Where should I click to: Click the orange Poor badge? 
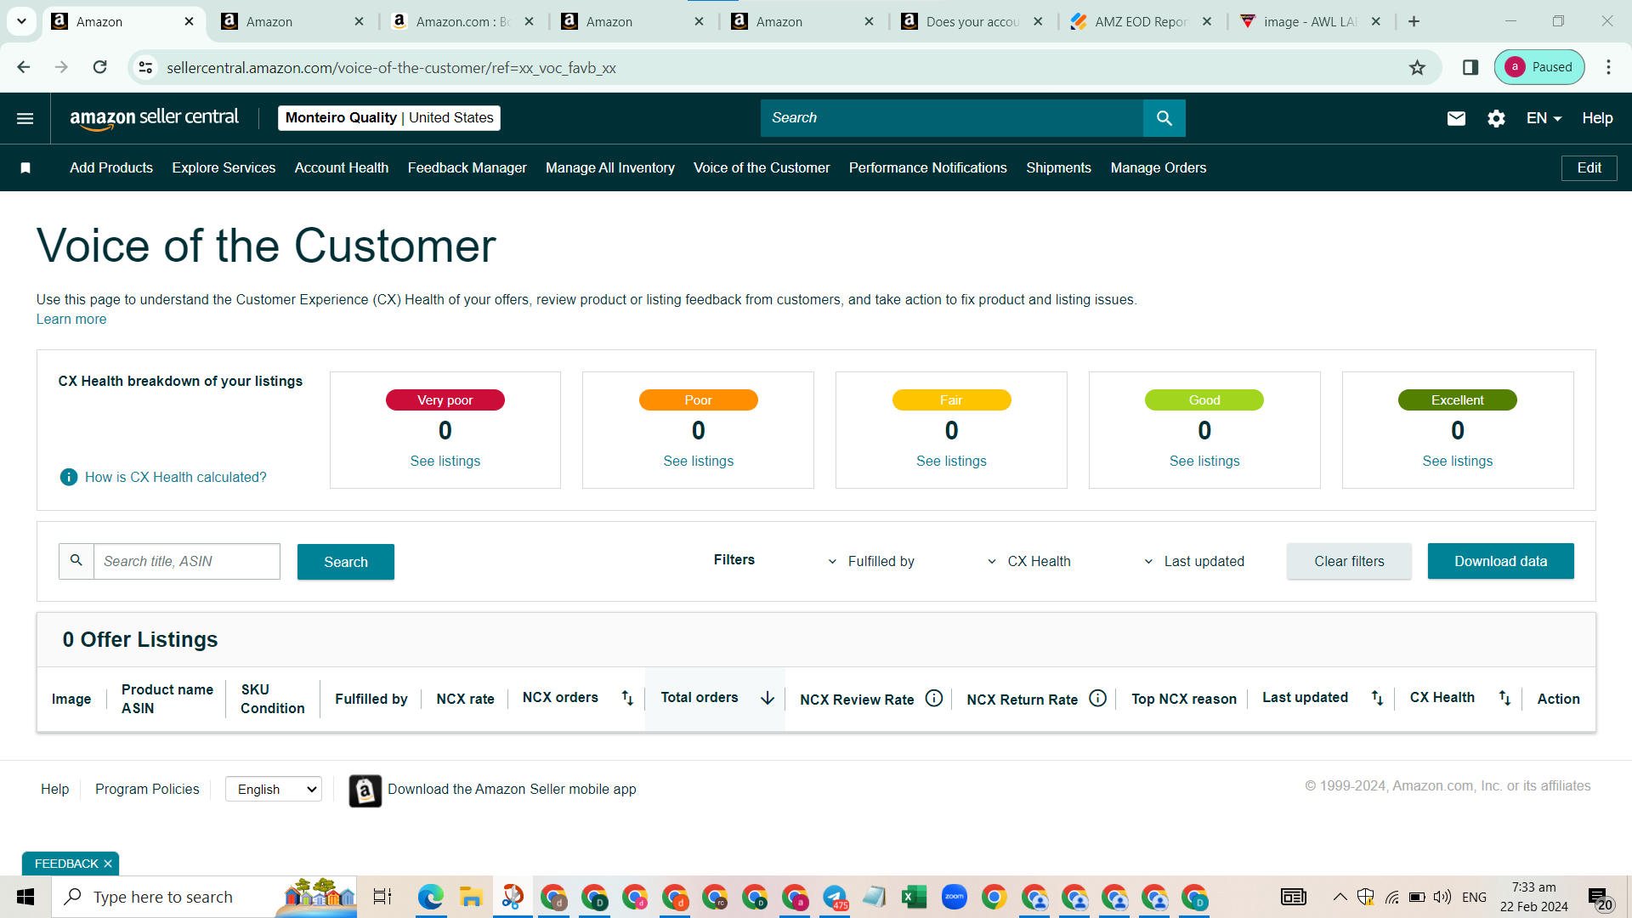coord(698,400)
